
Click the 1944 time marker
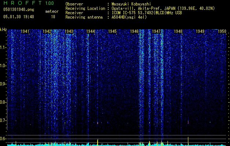click(91, 31)
